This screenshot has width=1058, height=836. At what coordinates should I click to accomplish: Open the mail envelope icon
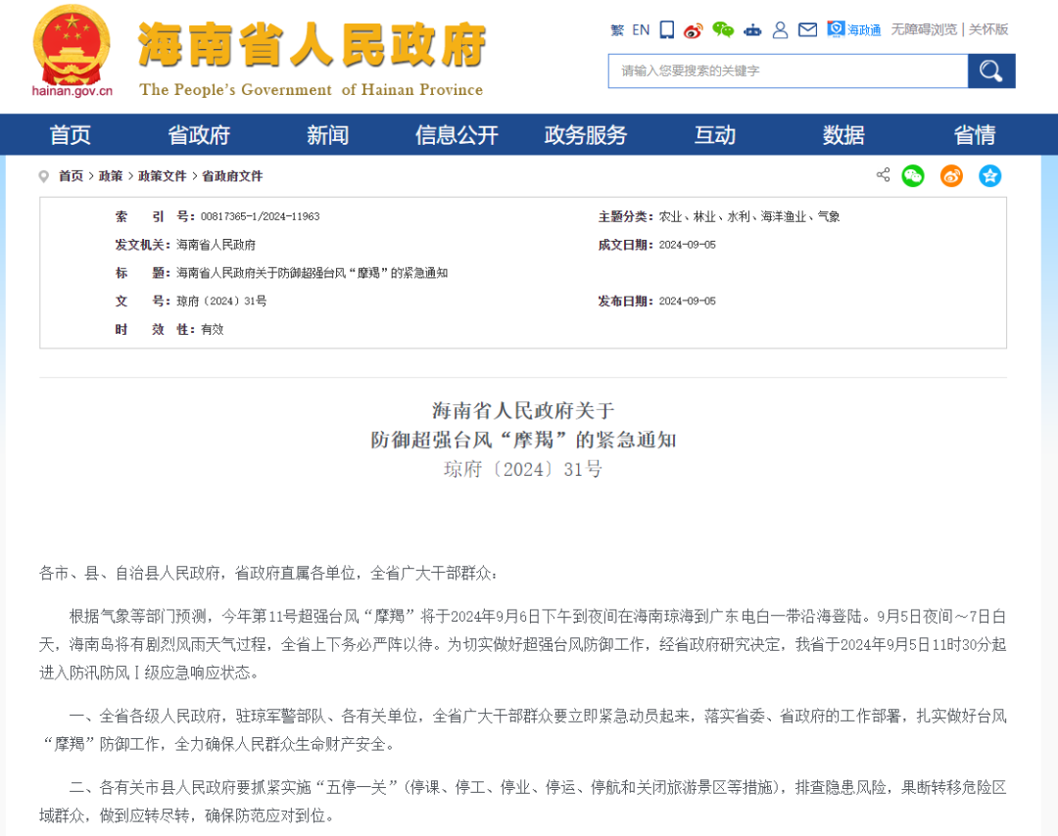[x=807, y=29]
